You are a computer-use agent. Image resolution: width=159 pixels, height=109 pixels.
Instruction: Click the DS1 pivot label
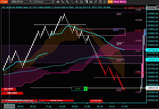coord(119,61)
